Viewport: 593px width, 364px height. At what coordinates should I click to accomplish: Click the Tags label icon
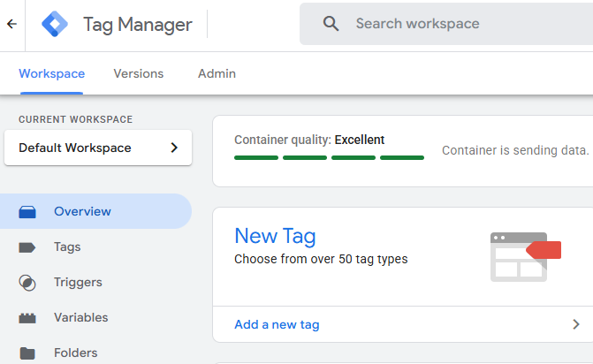pos(27,247)
